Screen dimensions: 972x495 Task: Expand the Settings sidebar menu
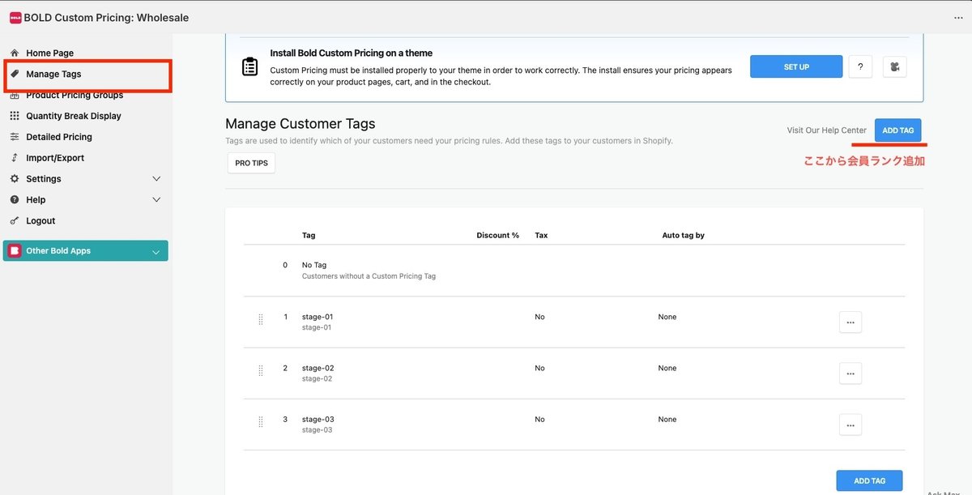(x=156, y=179)
